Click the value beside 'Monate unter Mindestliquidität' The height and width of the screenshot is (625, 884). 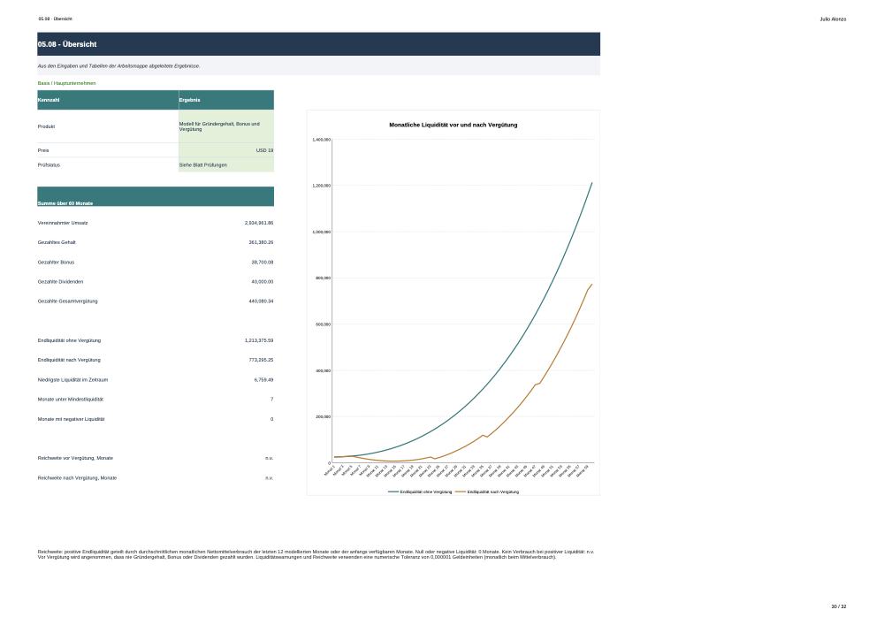pyautogui.click(x=271, y=399)
